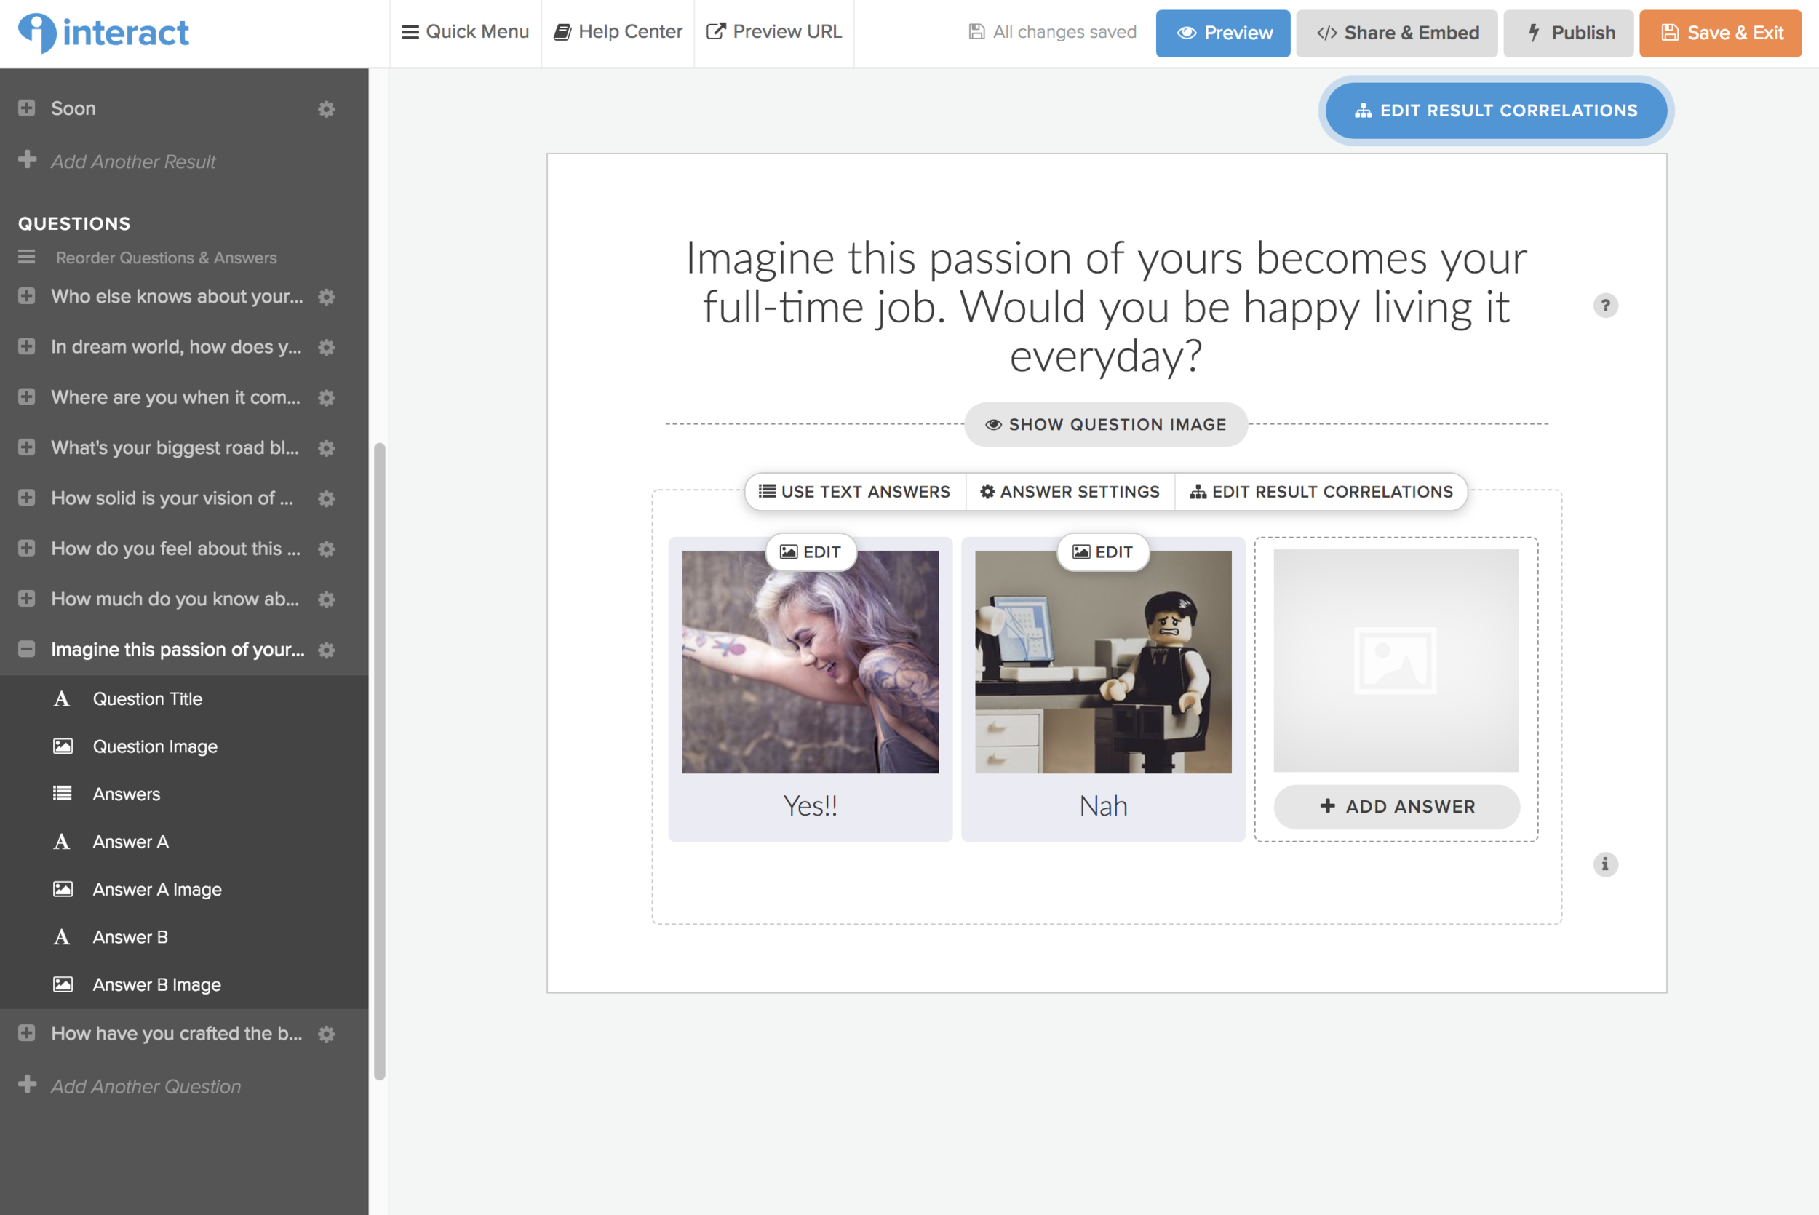Click Save & Exit button
The image size is (1819, 1215).
coord(1721,33)
